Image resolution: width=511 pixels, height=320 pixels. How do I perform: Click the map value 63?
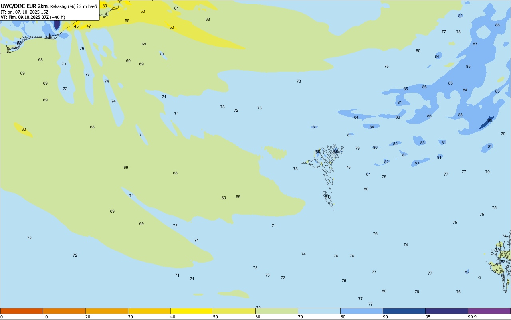click(x=208, y=20)
